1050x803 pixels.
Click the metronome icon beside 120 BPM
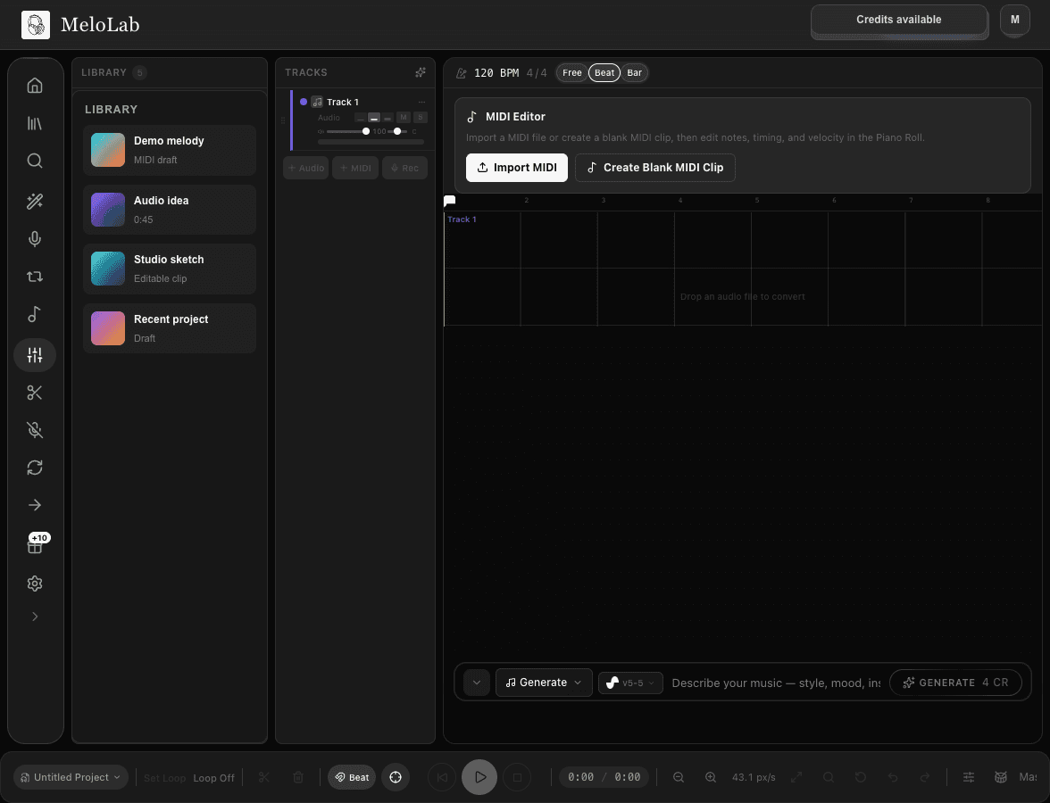click(x=462, y=73)
